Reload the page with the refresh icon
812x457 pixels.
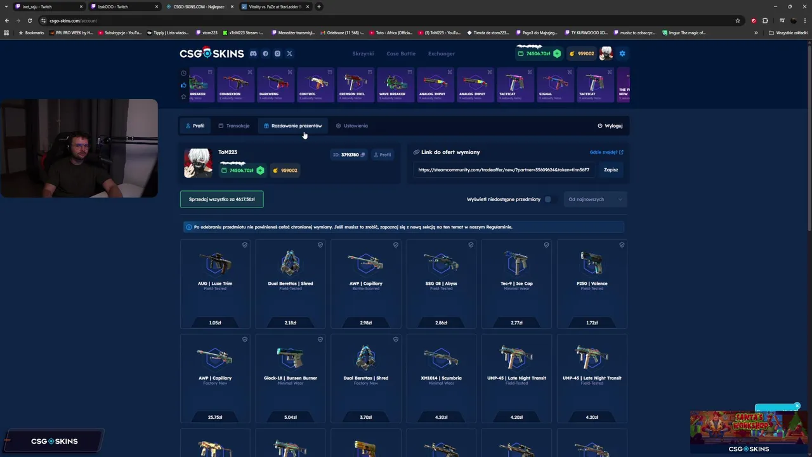coord(29,20)
